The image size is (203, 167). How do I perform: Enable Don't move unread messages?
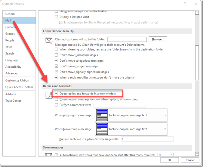[x=56, y=55]
